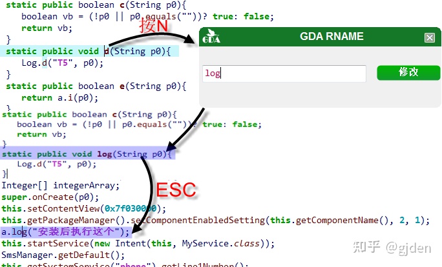The height and width of the screenshot is (267, 442).
Task: Click "MyService.class" in the startService line
Action: click(x=221, y=243)
